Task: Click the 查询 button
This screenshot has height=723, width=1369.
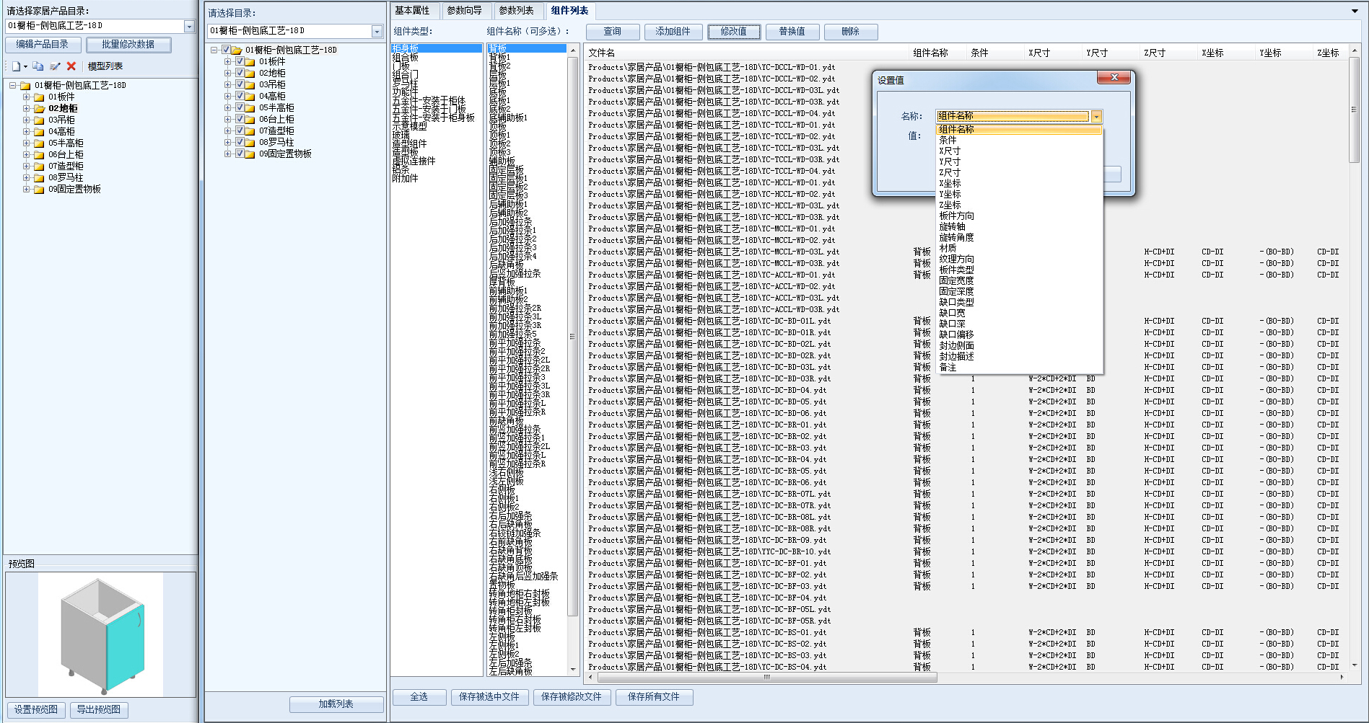Action: pos(613,32)
